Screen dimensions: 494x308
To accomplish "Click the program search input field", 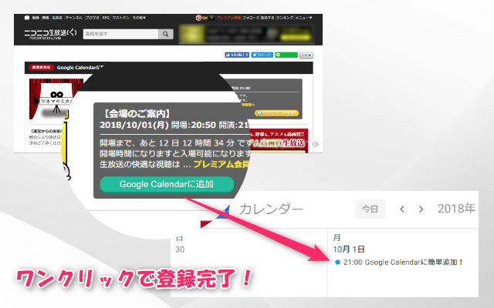I will pyautogui.click(x=120, y=34).
